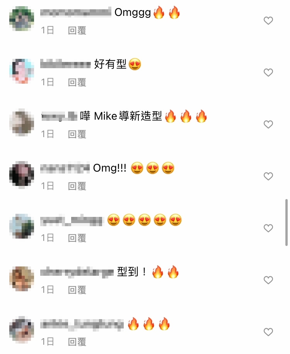290x354 pixels.
Task: Like the '好有型' comment
Action: pos(268,72)
